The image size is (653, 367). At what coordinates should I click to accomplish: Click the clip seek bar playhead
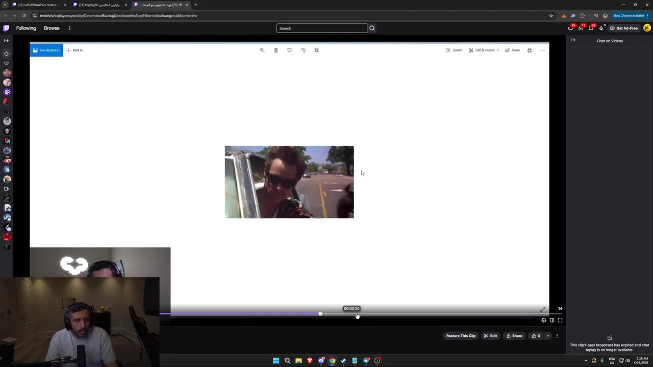320,313
